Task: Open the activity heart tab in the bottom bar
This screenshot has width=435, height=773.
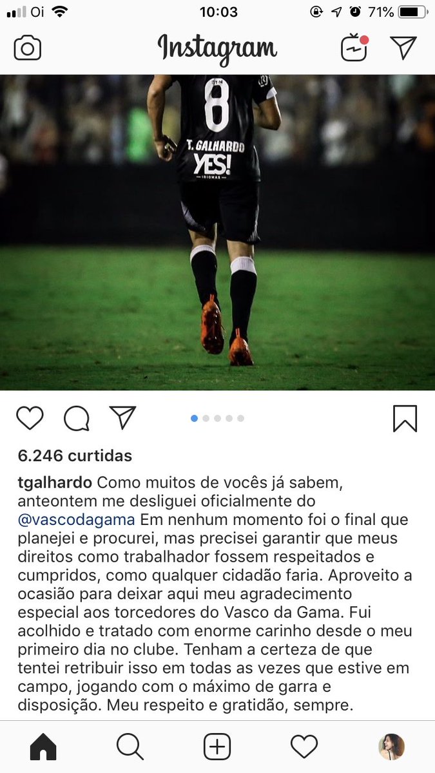Action: [x=304, y=747]
